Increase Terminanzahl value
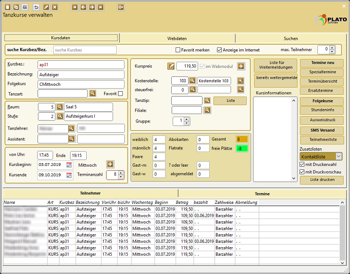Image resolution: width=350 pixels, height=274 pixels. tap(121, 173)
